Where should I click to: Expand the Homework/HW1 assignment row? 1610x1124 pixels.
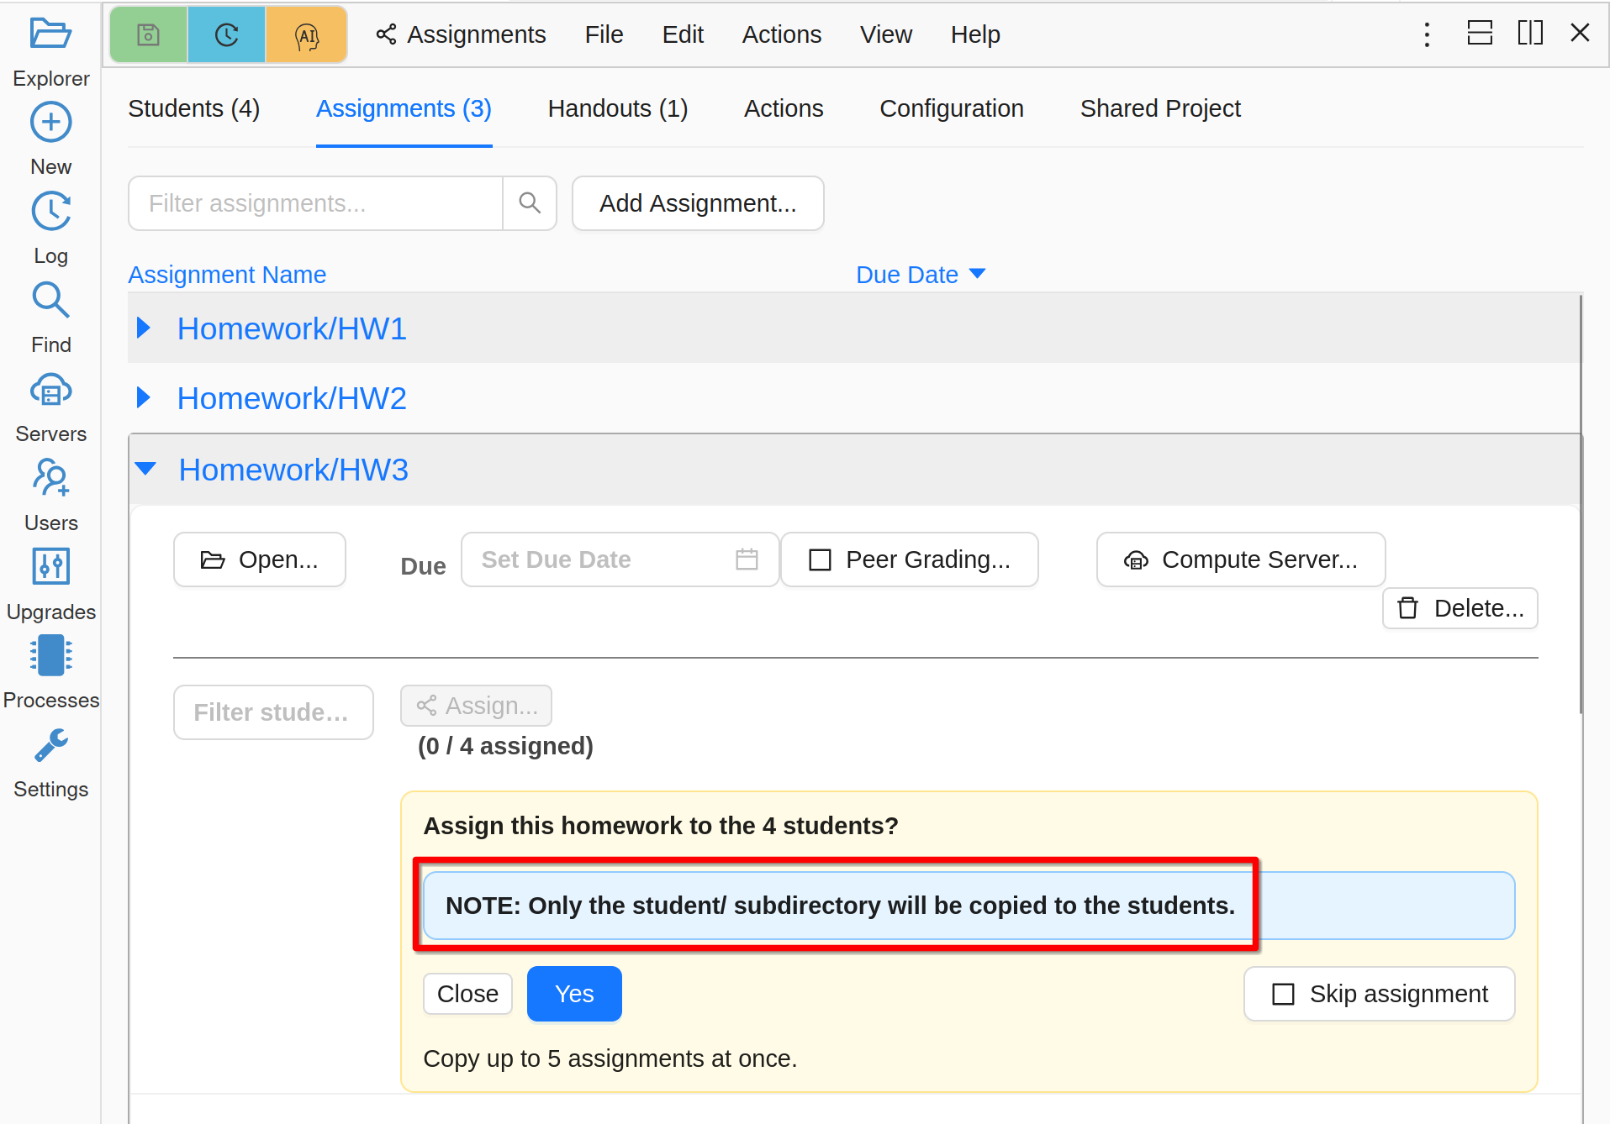click(x=144, y=328)
